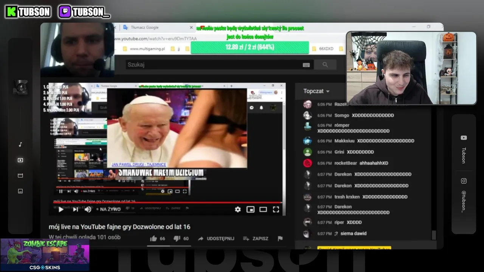
Task: Click the viewer count 101 osób text
Action: (x=85, y=237)
